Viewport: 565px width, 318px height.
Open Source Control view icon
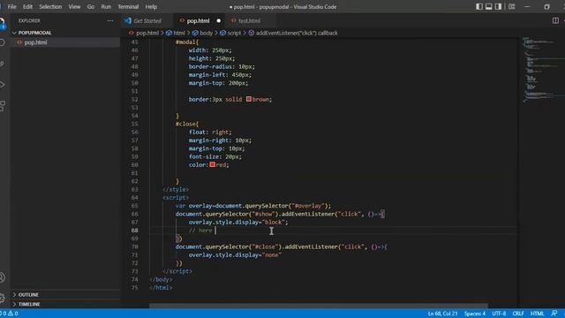2,64
